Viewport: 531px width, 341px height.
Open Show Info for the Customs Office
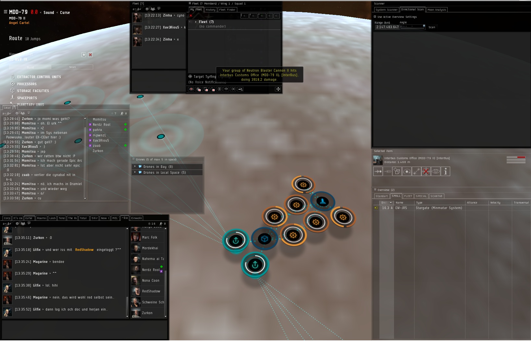click(x=446, y=171)
